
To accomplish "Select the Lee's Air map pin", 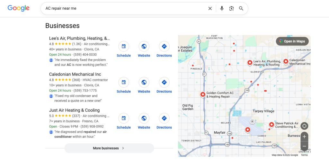I will click(x=250, y=63).
